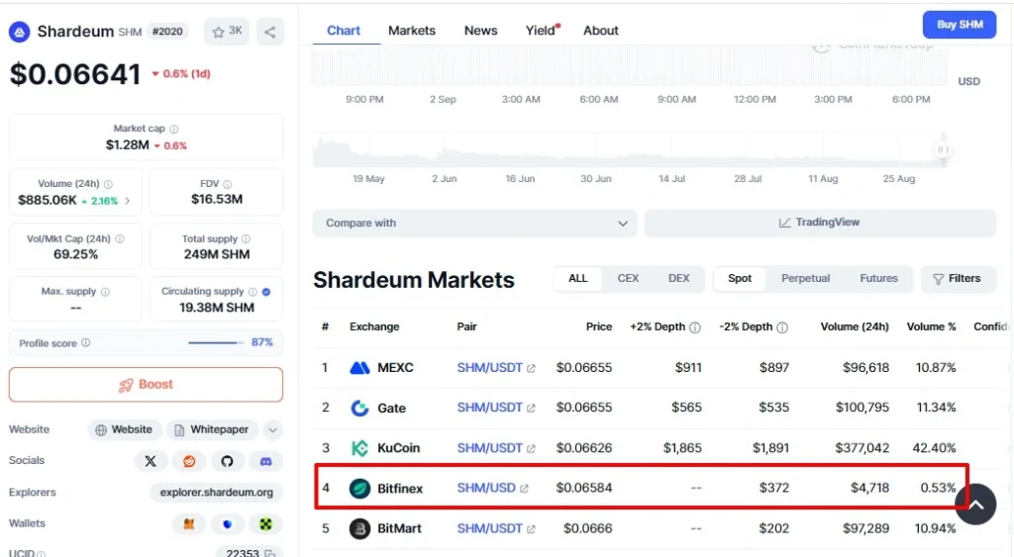Open explorer.shardeum.org link
1014x557 pixels.
[217, 493]
